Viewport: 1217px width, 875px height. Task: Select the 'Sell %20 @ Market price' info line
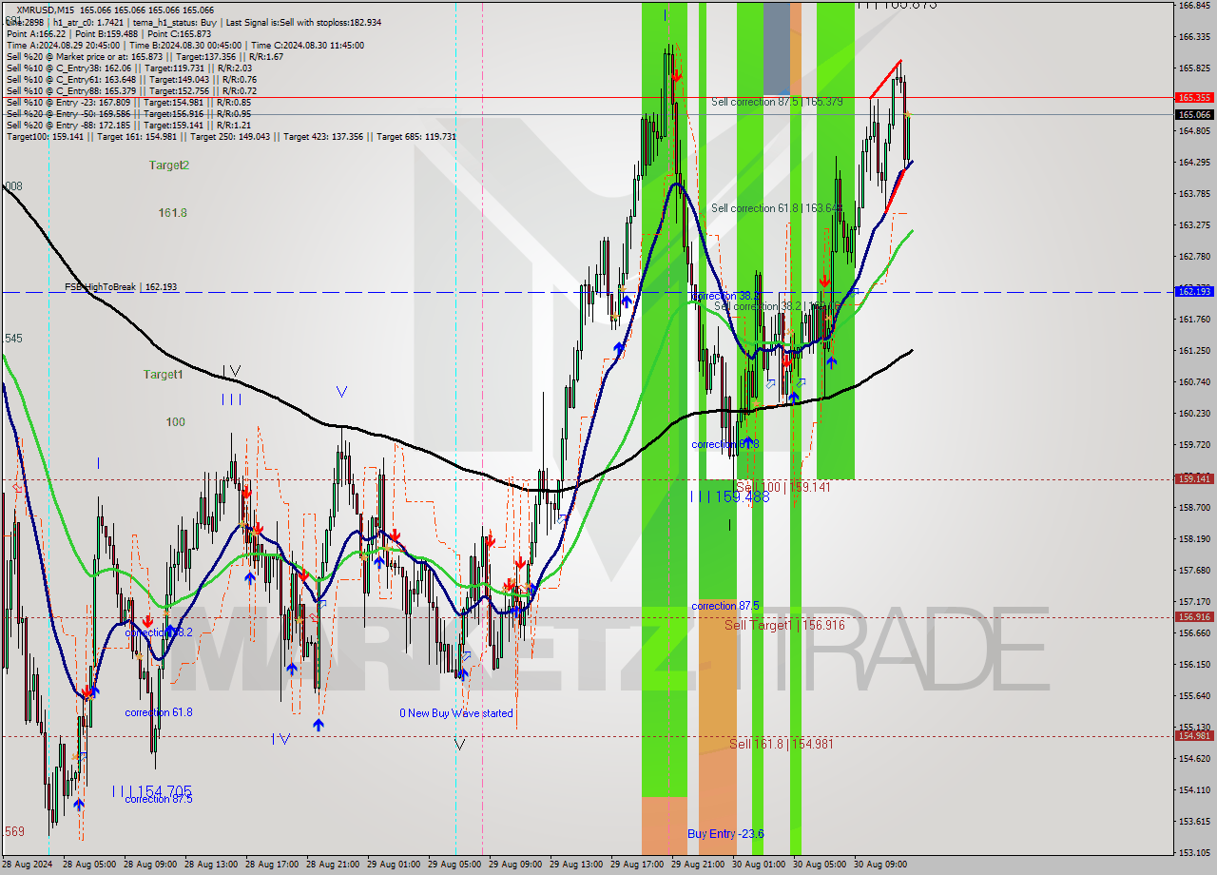pyautogui.click(x=145, y=57)
